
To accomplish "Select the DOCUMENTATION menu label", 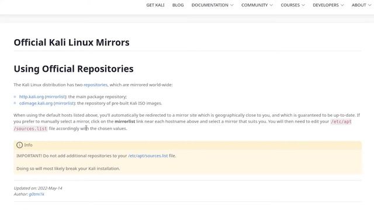I will coord(210,5).
